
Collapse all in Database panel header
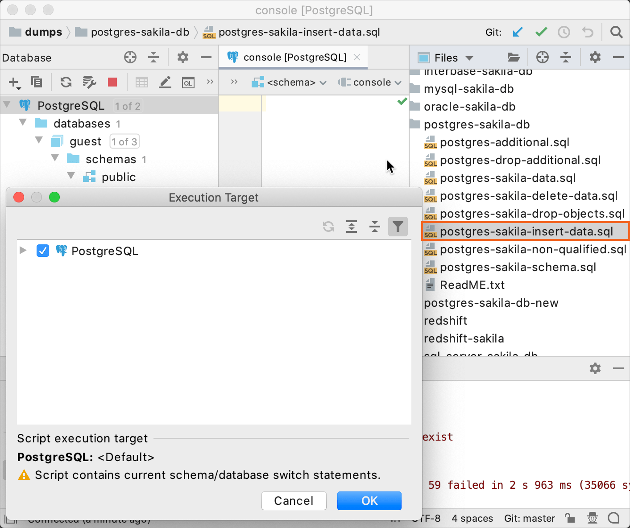[x=153, y=57]
